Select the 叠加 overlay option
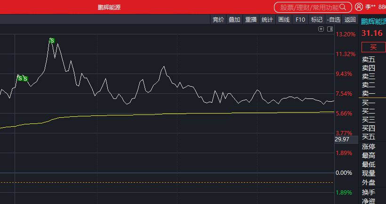The height and width of the screenshot is (204, 386). [x=234, y=20]
